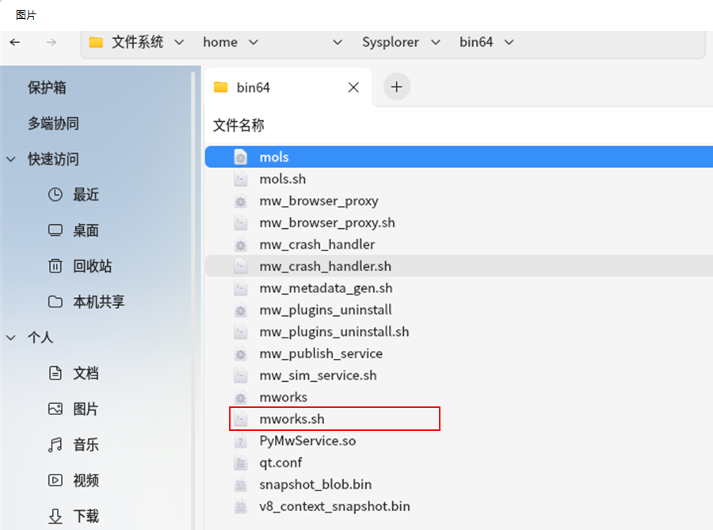Click the Desktop monitor icon in sidebar

(x=55, y=231)
